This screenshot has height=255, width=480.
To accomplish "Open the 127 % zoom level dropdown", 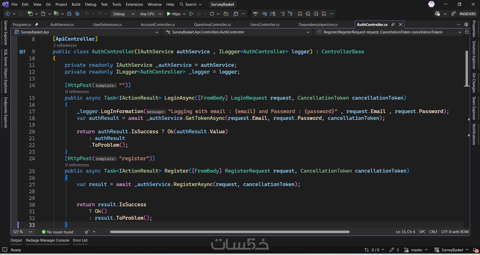I will [x=22, y=232].
